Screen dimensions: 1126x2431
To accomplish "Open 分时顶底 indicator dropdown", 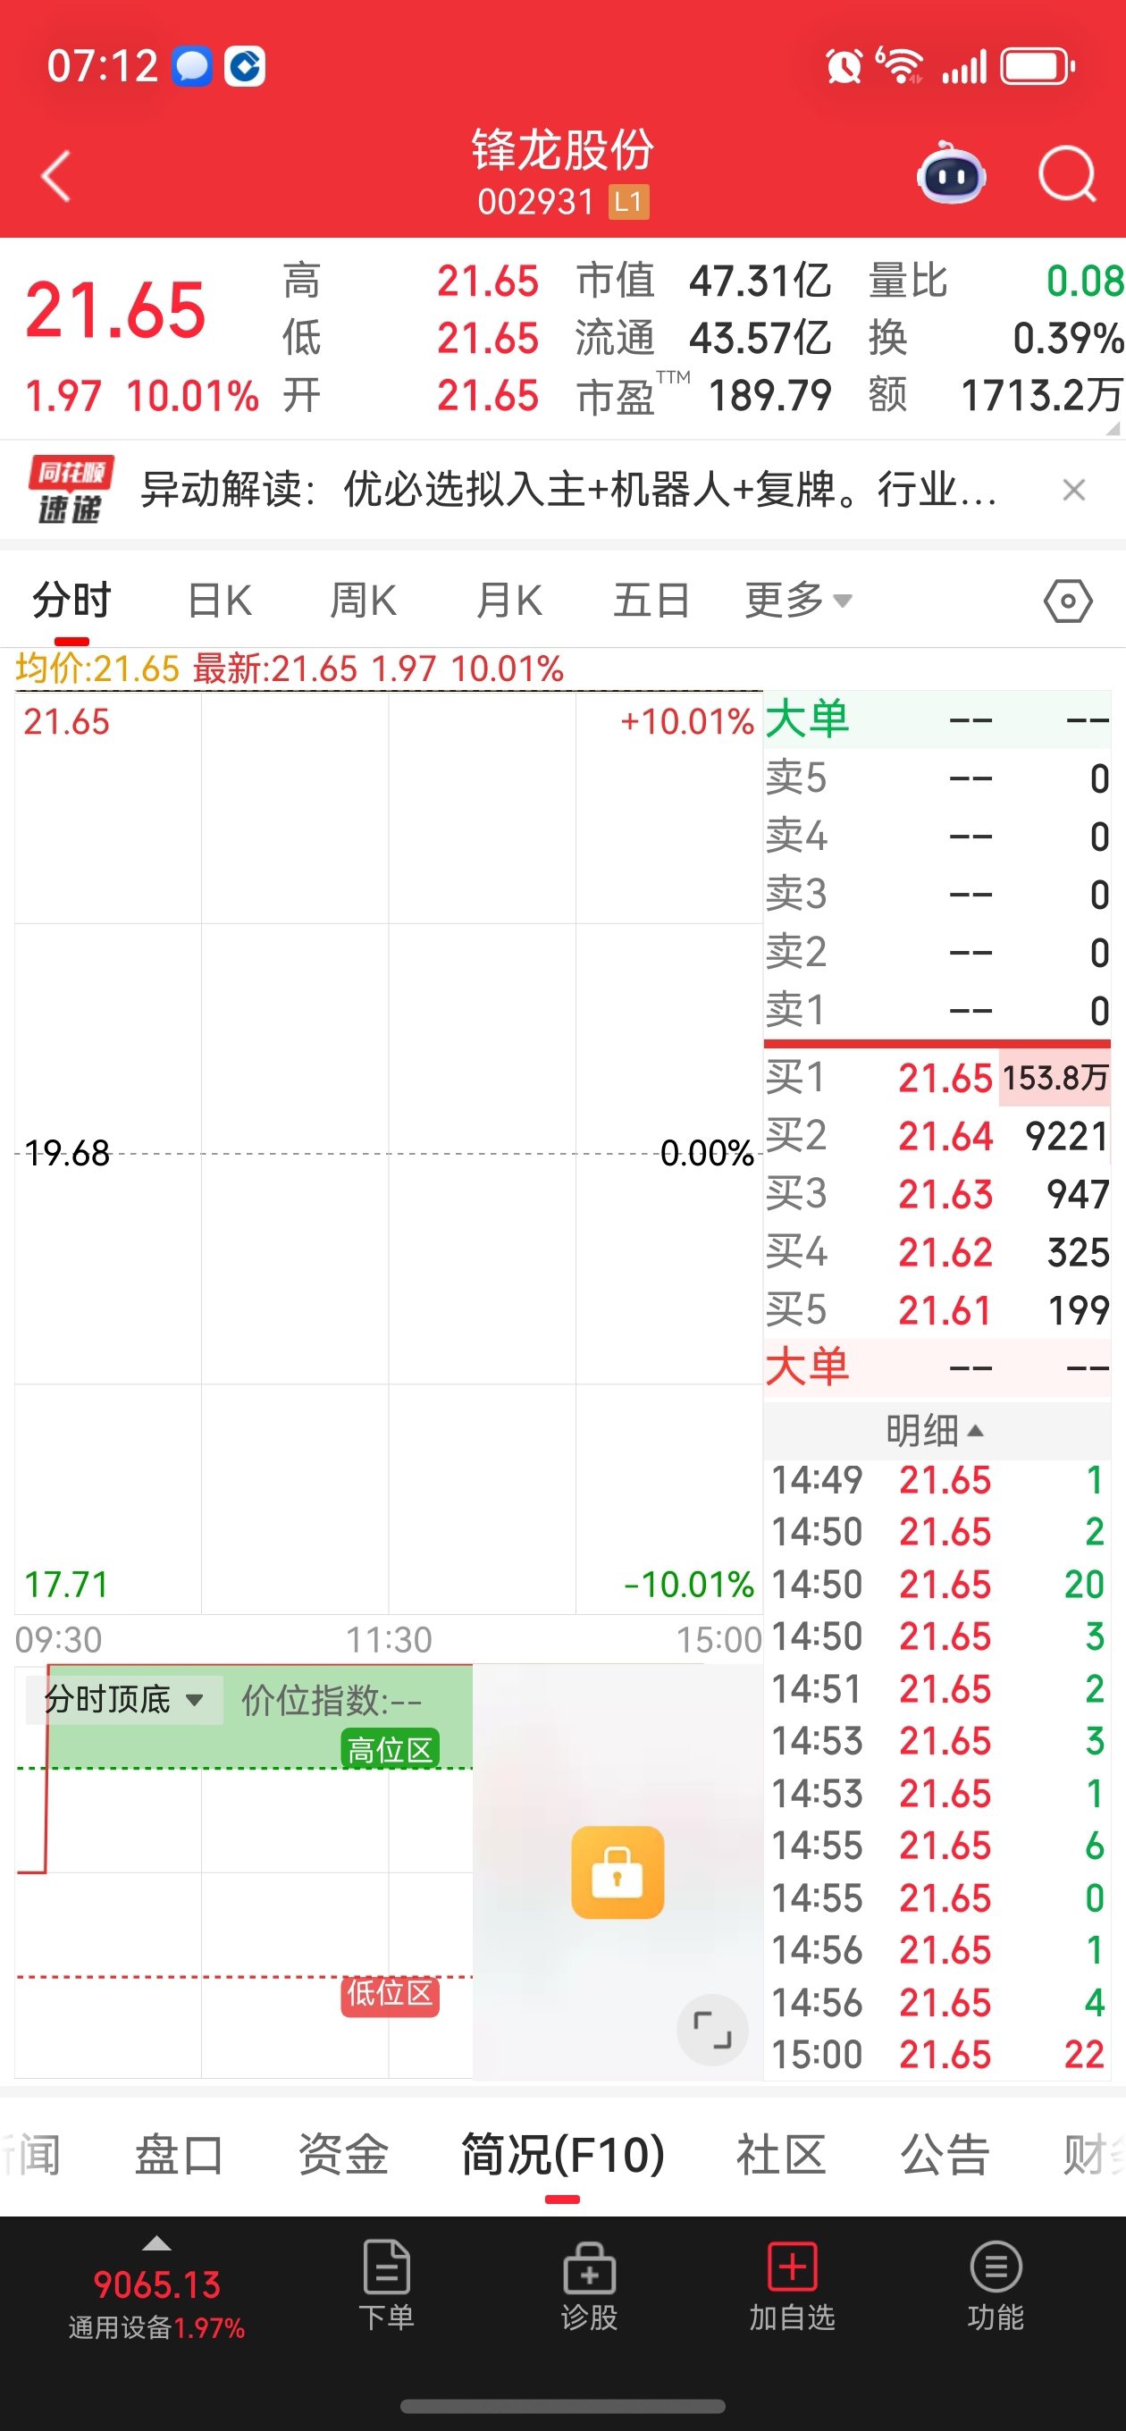I will click(x=124, y=1700).
